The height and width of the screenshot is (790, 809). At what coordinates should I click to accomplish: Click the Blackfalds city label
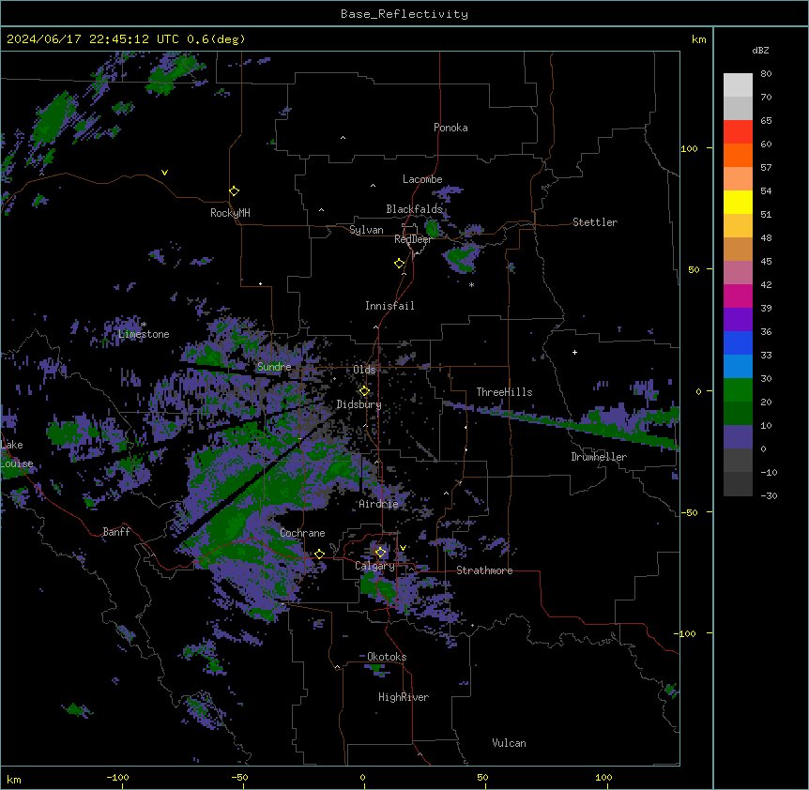pos(414,209)
